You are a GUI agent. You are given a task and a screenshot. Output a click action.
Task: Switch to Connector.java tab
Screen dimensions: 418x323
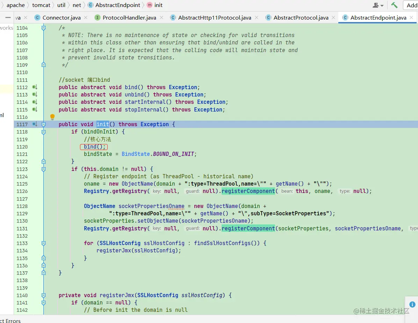pyautogui.click(x=61, y=17)
